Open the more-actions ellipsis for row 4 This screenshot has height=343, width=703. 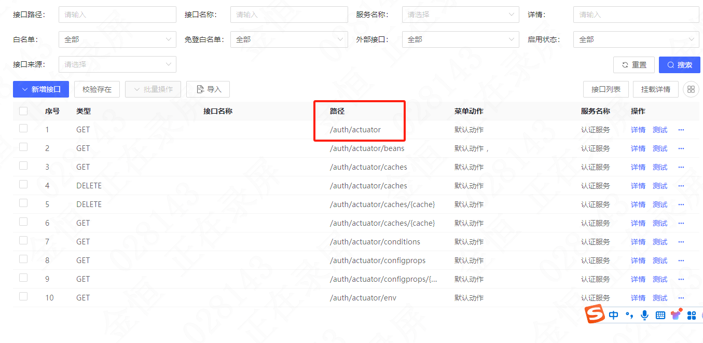tap(681, 186)
